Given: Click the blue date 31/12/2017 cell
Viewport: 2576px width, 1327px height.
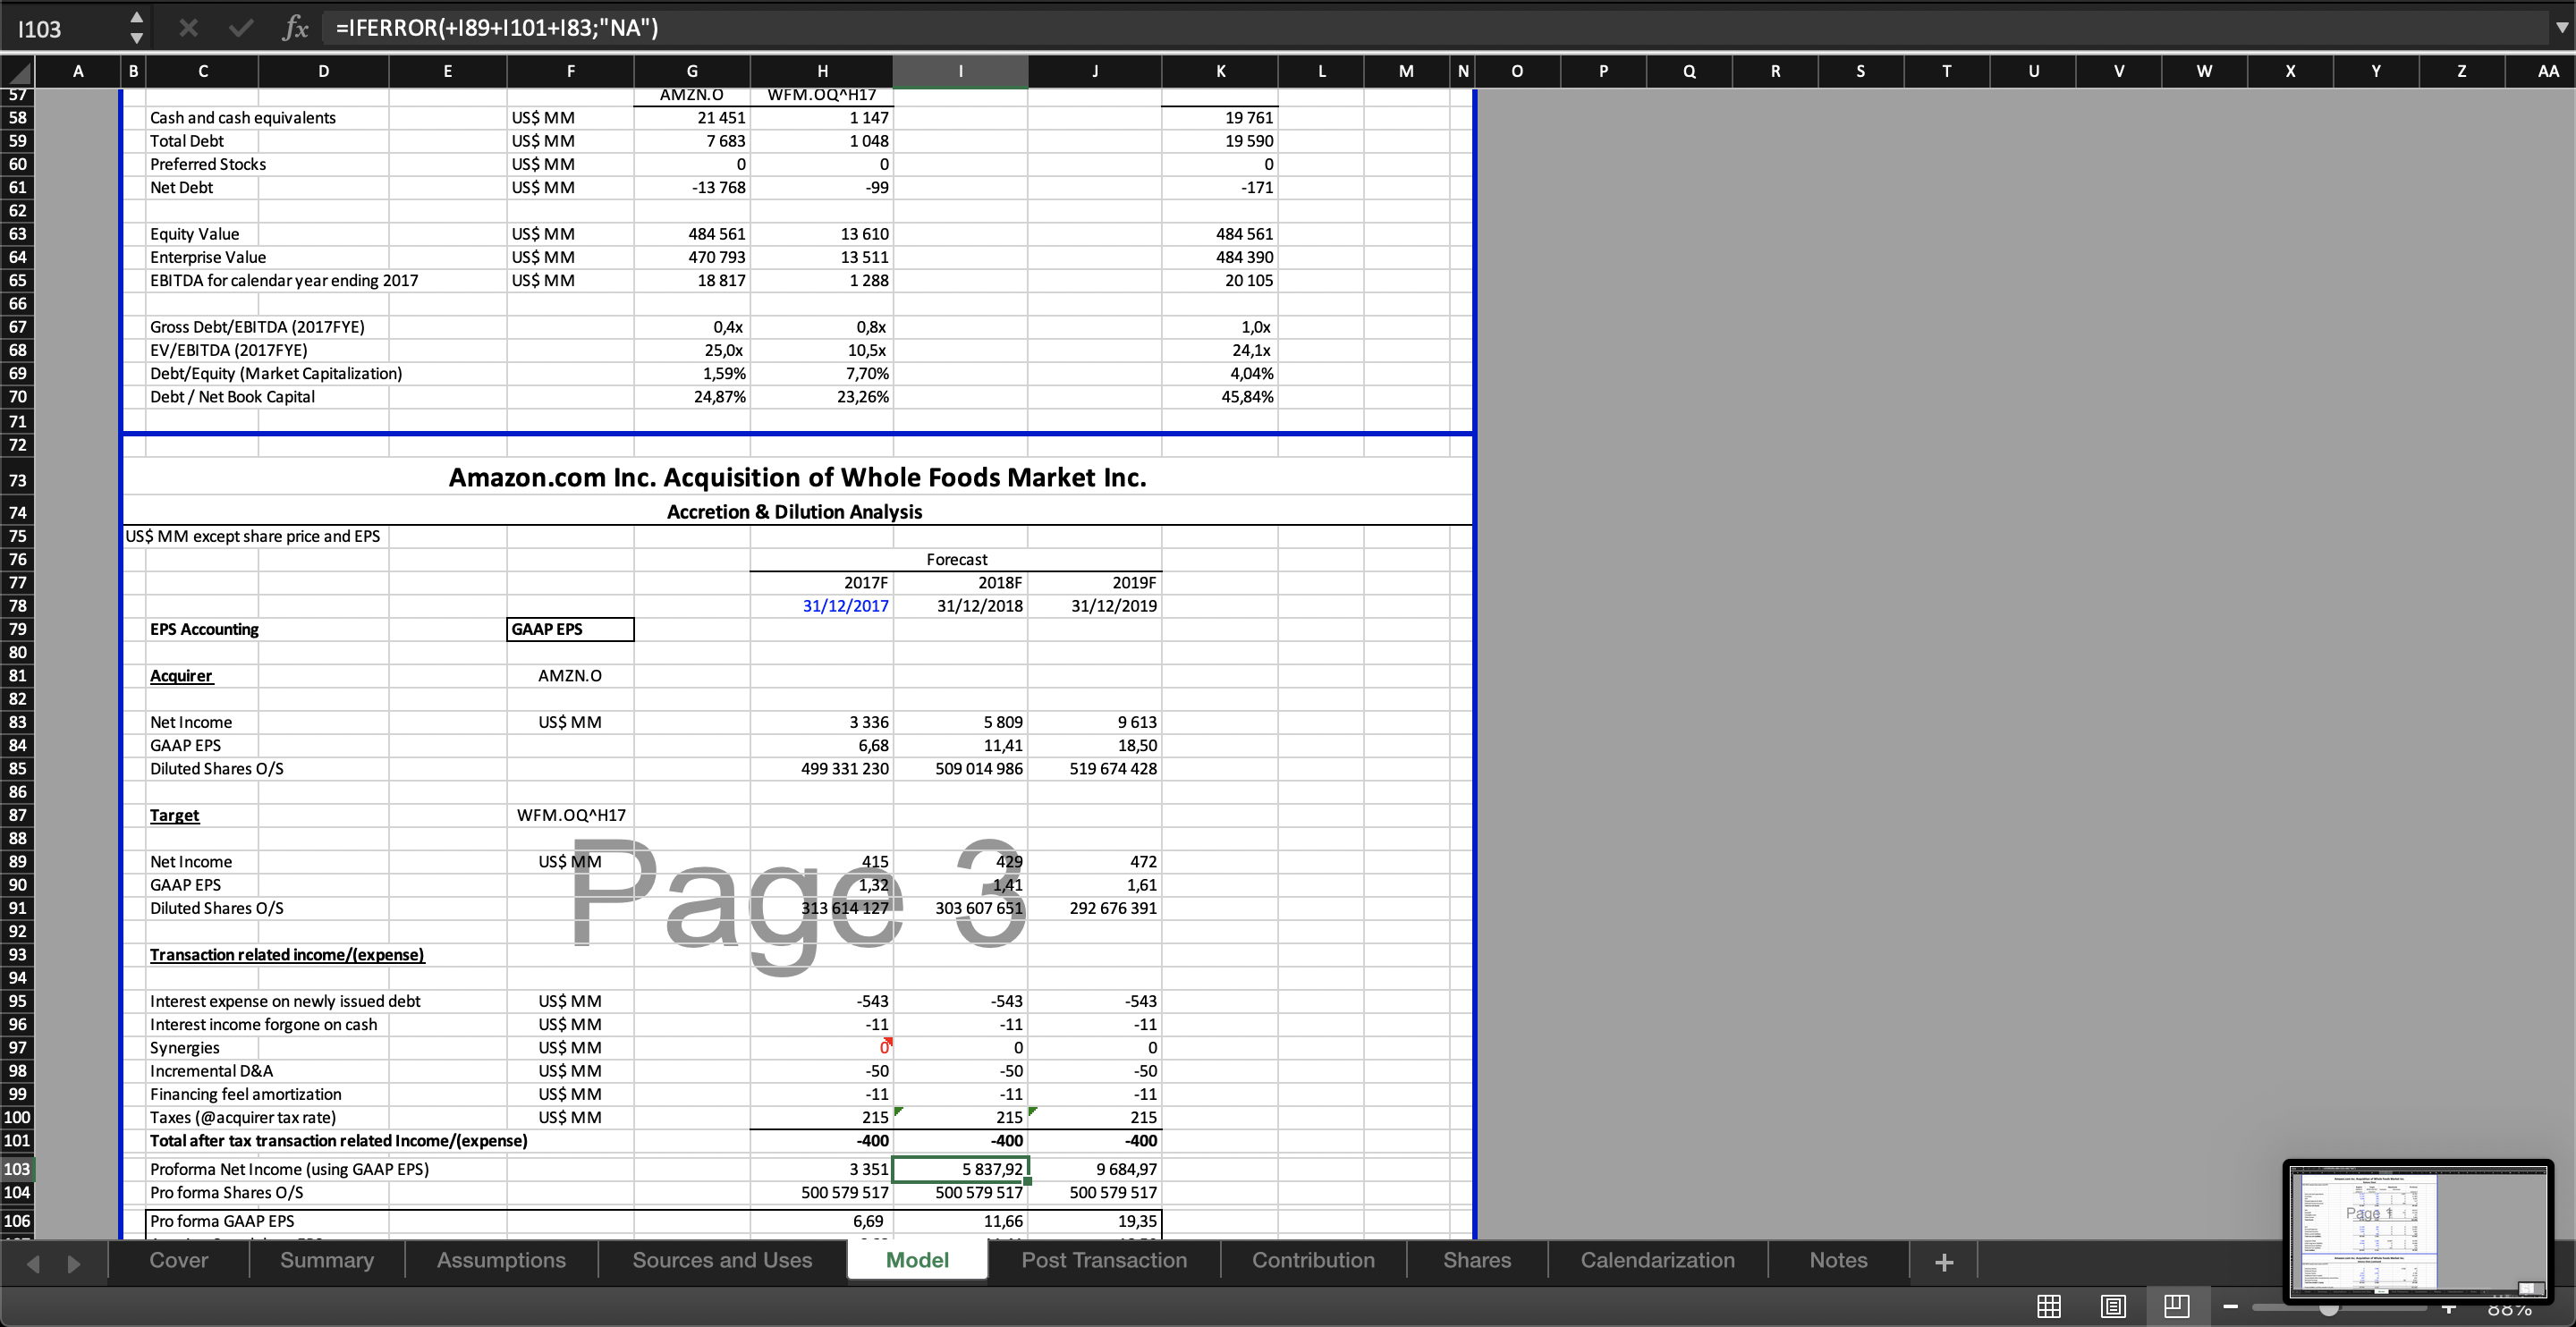Looking at the screenshot, I should click(822, 606).
